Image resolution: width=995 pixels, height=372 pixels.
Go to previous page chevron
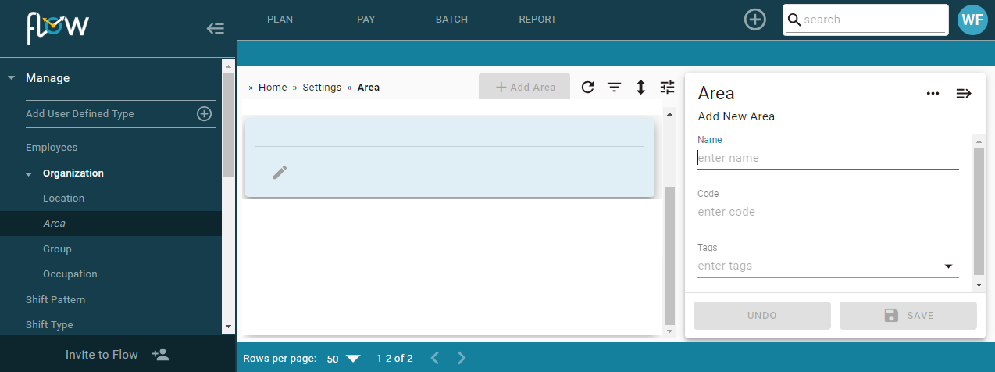tap(436, 358)
